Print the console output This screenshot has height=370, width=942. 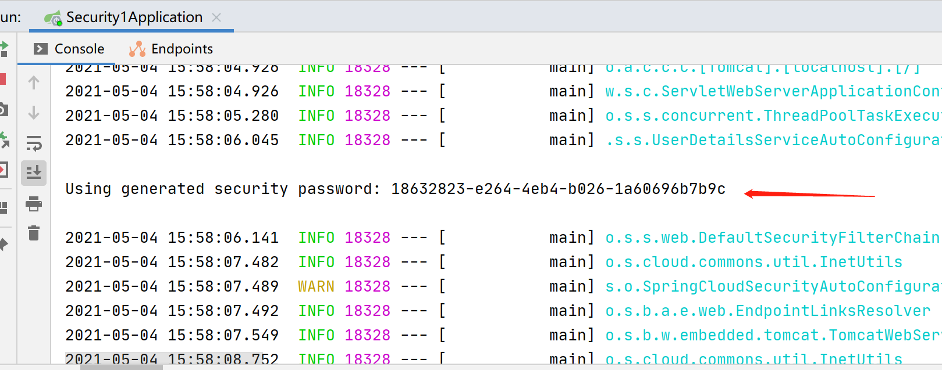coord(34,204)
